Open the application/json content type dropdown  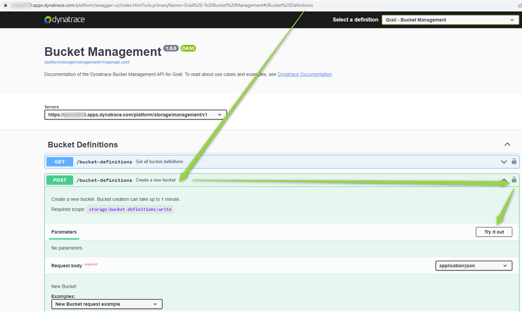pyautogui.click(x=474, y=266)
